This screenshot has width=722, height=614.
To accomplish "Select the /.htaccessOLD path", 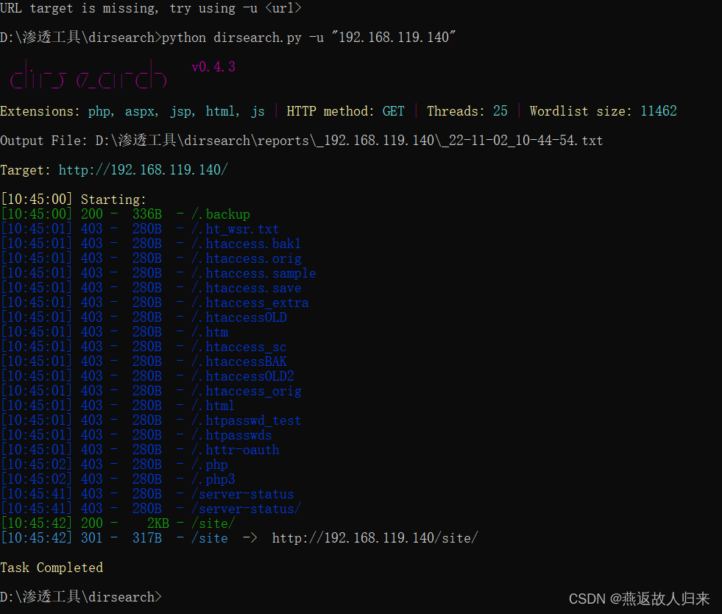I will (x=239, y=317).
